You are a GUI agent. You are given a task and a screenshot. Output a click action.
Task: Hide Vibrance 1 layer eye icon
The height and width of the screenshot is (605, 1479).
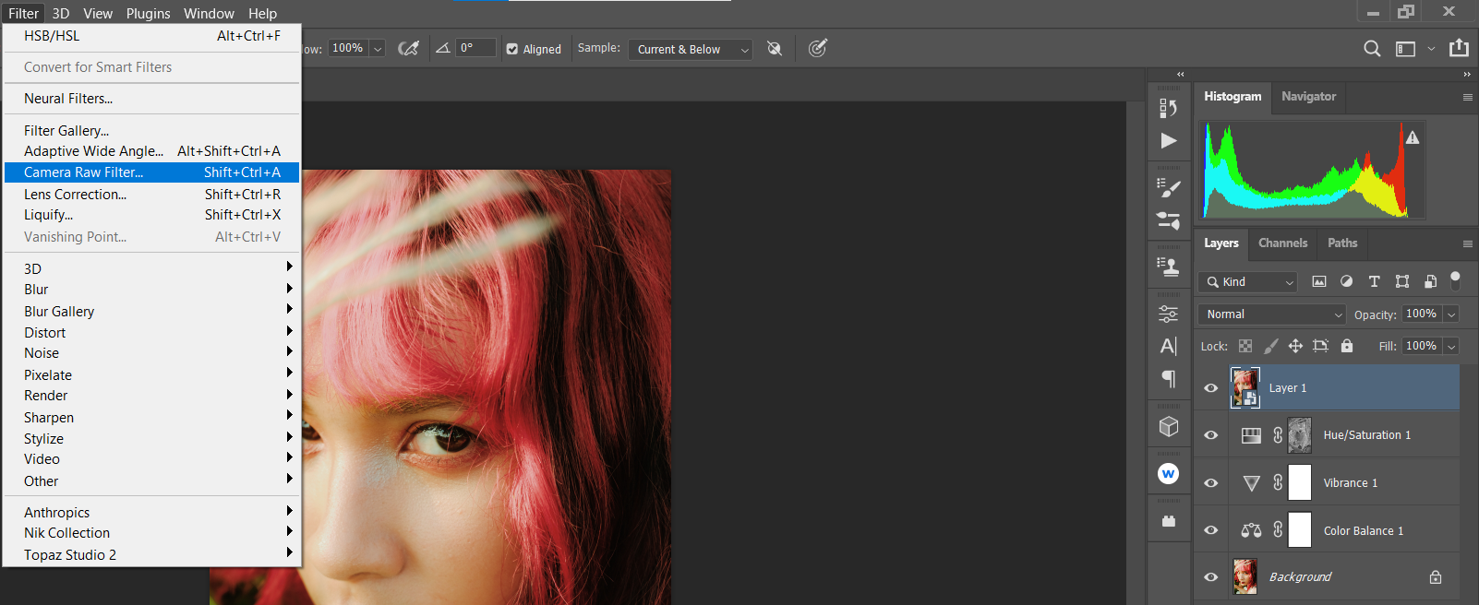[1211, 483]
